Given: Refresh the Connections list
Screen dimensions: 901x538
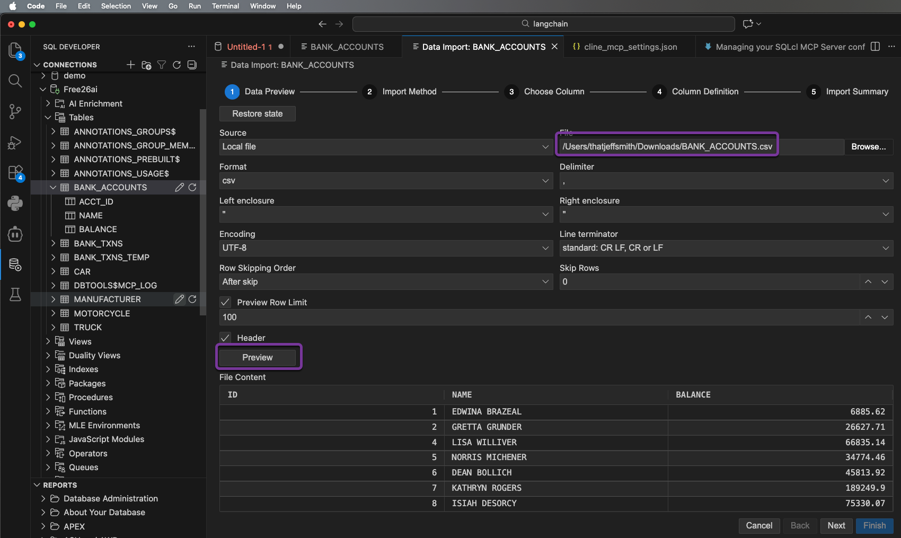Looking at the screenshot, I should click(x=176, y=65).
